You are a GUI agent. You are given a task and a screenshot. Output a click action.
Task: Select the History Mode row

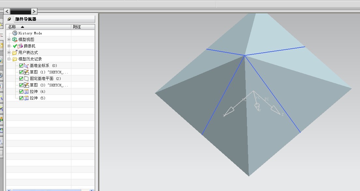[50, 33]
